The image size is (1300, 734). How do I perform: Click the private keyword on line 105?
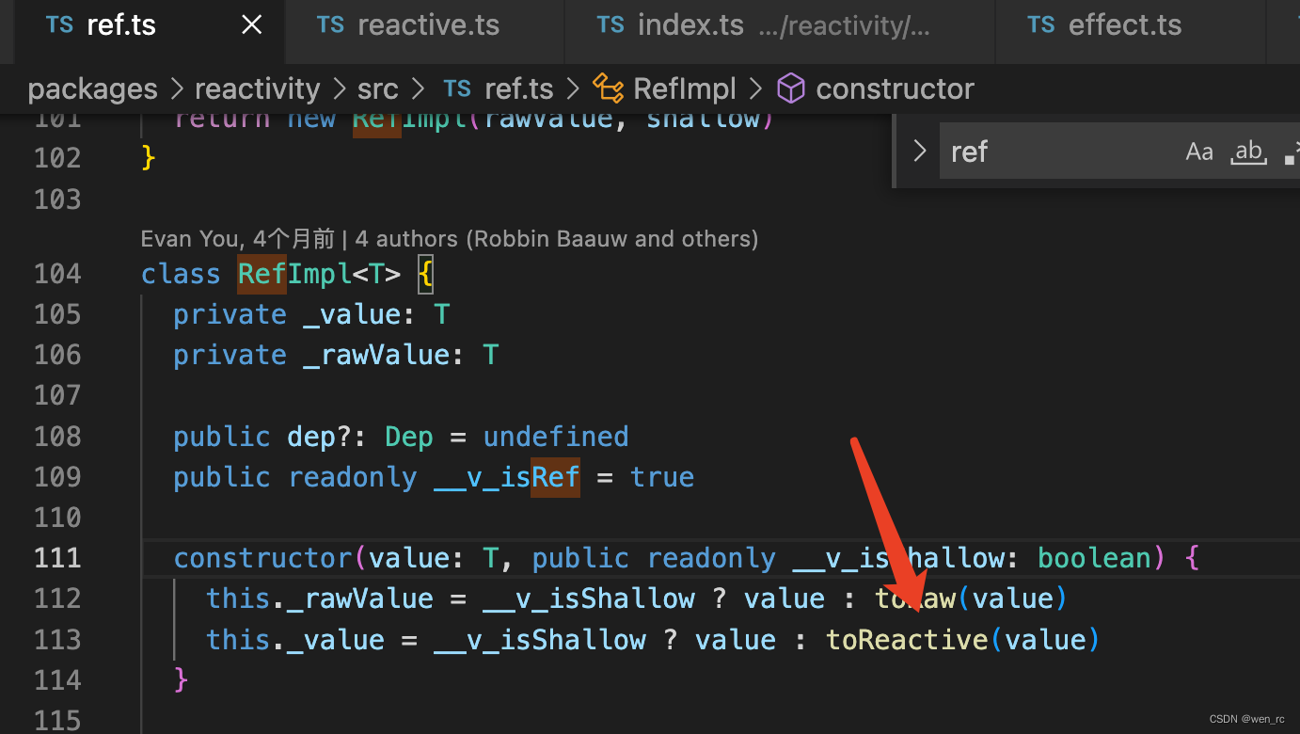[x=230, y=314]
